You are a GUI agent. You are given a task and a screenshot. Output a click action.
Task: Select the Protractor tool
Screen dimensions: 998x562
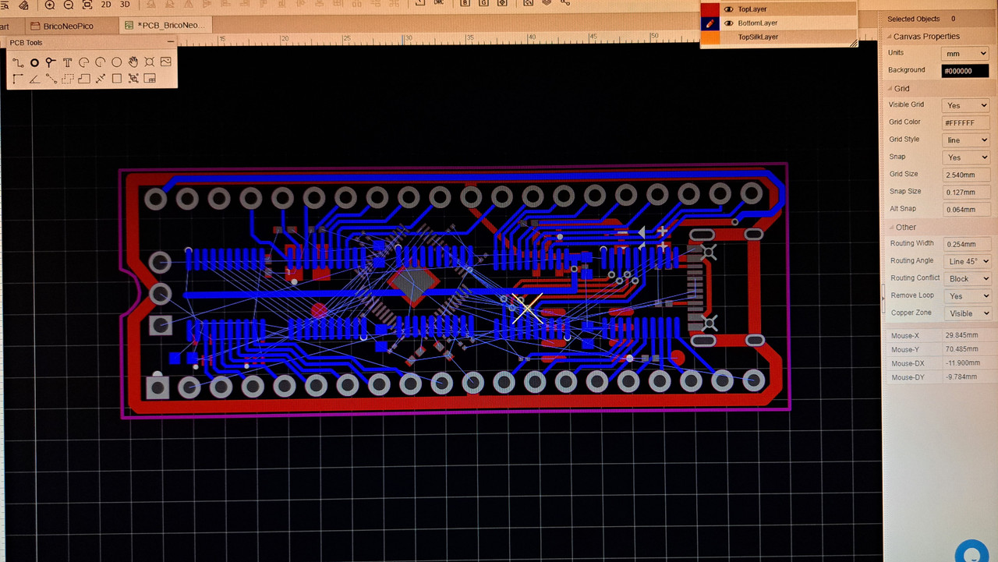(34, 79)
